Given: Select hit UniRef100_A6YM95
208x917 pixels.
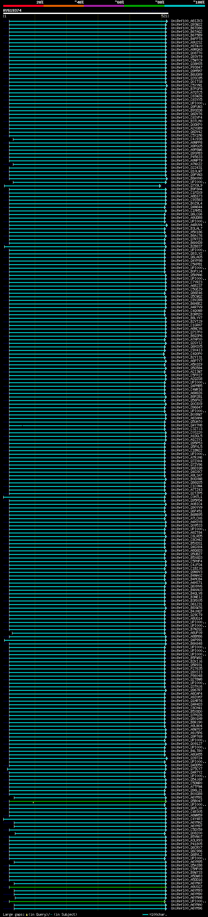Looking at the screenshot, I should 187,862.
